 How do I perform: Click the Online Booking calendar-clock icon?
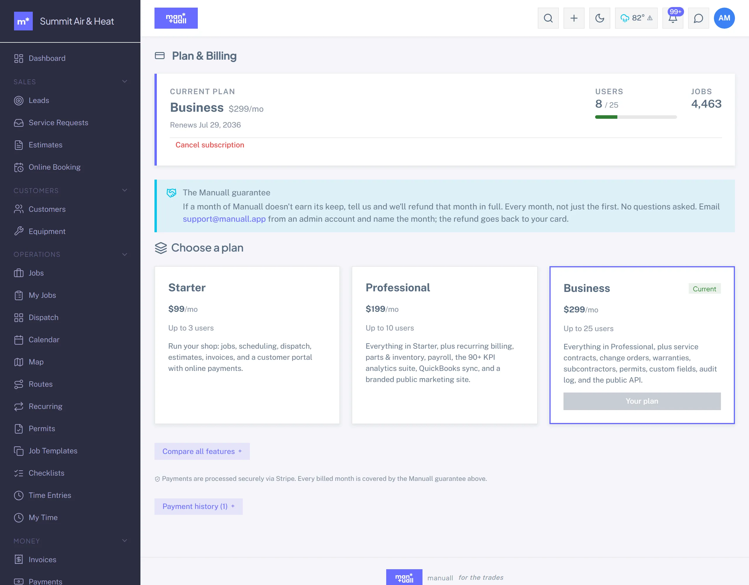tap(18, 167)
